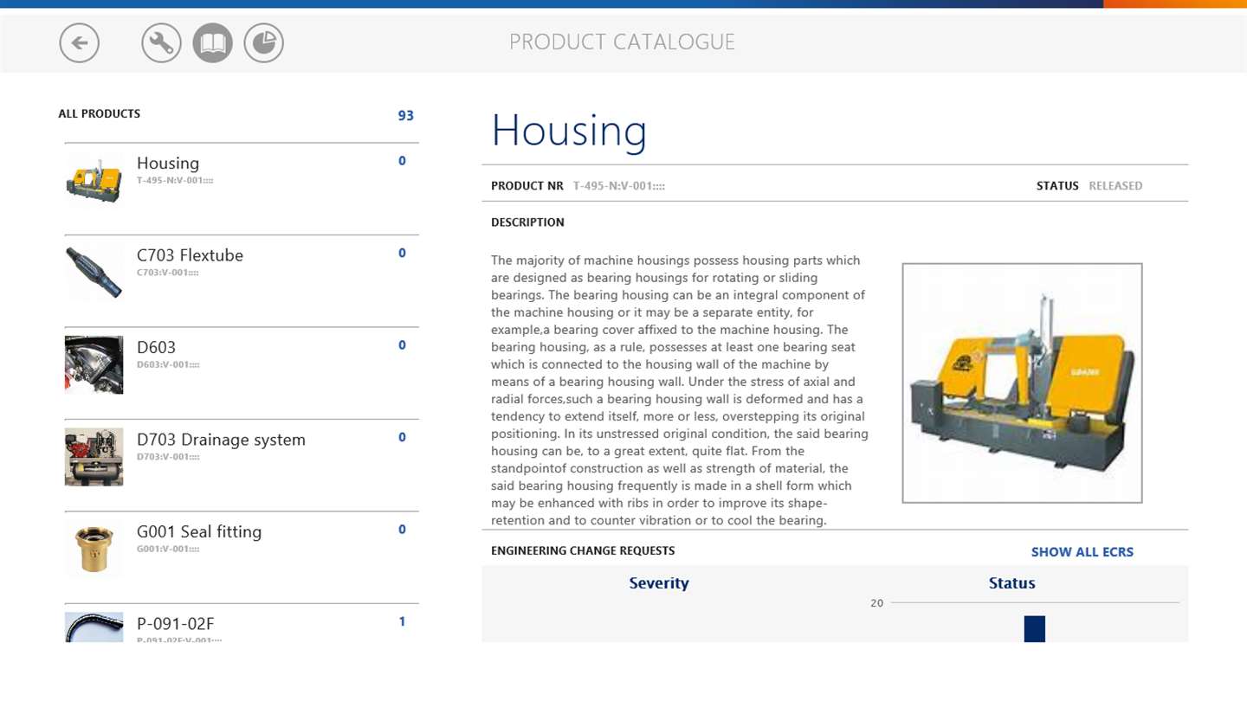Viewport: 1247px width, 701px height.
Task: Click the G001 brass seal fitting thumbnail
Action: click(94, 549)
